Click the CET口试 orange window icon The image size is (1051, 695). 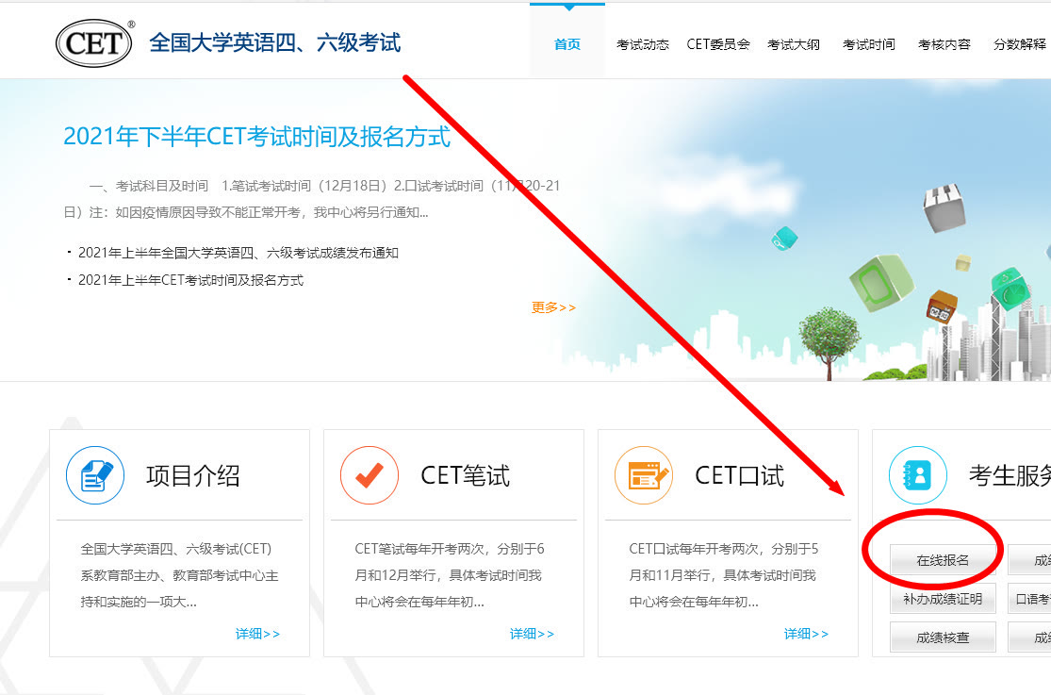[644, 475]
